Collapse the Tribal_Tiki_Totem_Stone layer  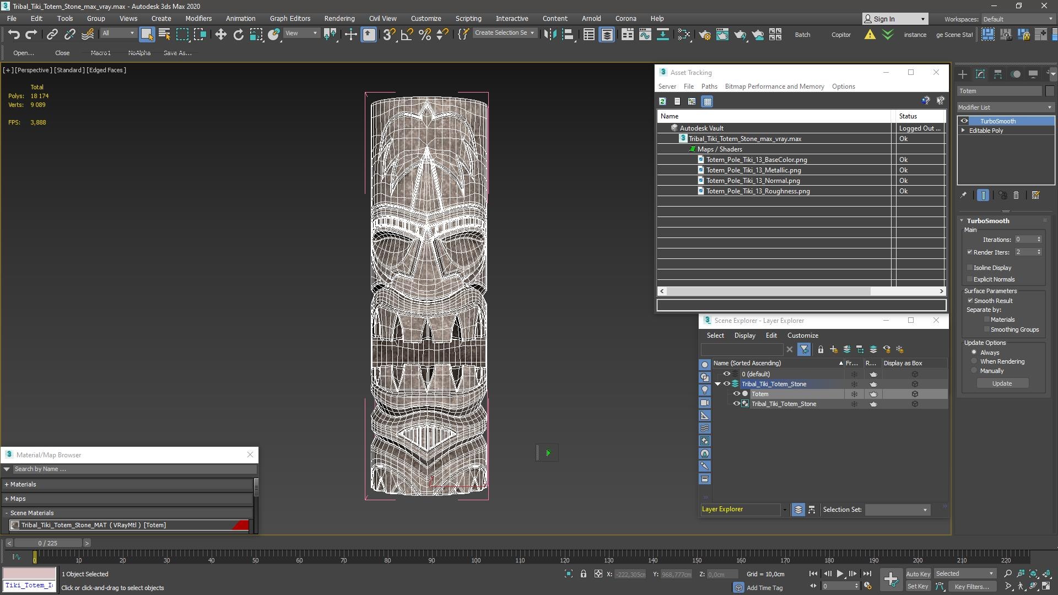(717, 384)
